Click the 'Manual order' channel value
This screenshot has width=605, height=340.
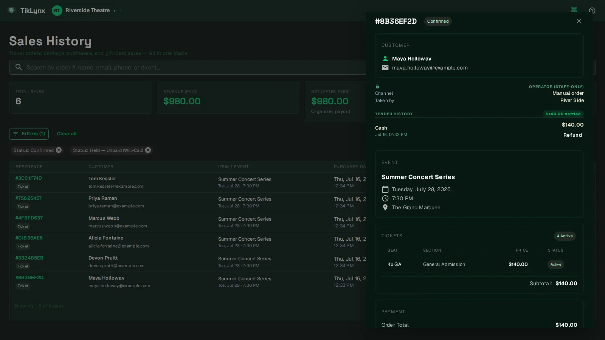(x=568, y=93)
